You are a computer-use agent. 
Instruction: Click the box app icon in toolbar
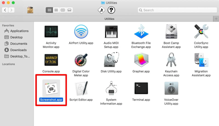[x=30, y=10]
